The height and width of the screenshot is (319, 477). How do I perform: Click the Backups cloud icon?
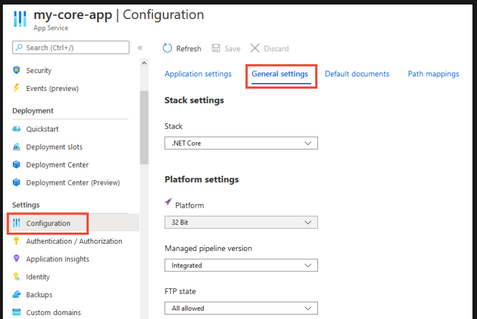(16, 295)
